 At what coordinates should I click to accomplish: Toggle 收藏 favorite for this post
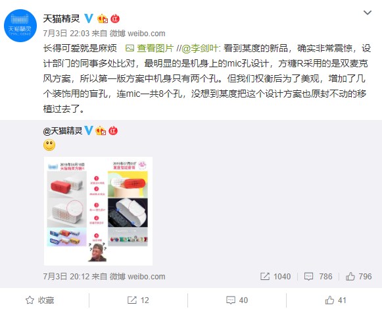click(x=39, y=300)
